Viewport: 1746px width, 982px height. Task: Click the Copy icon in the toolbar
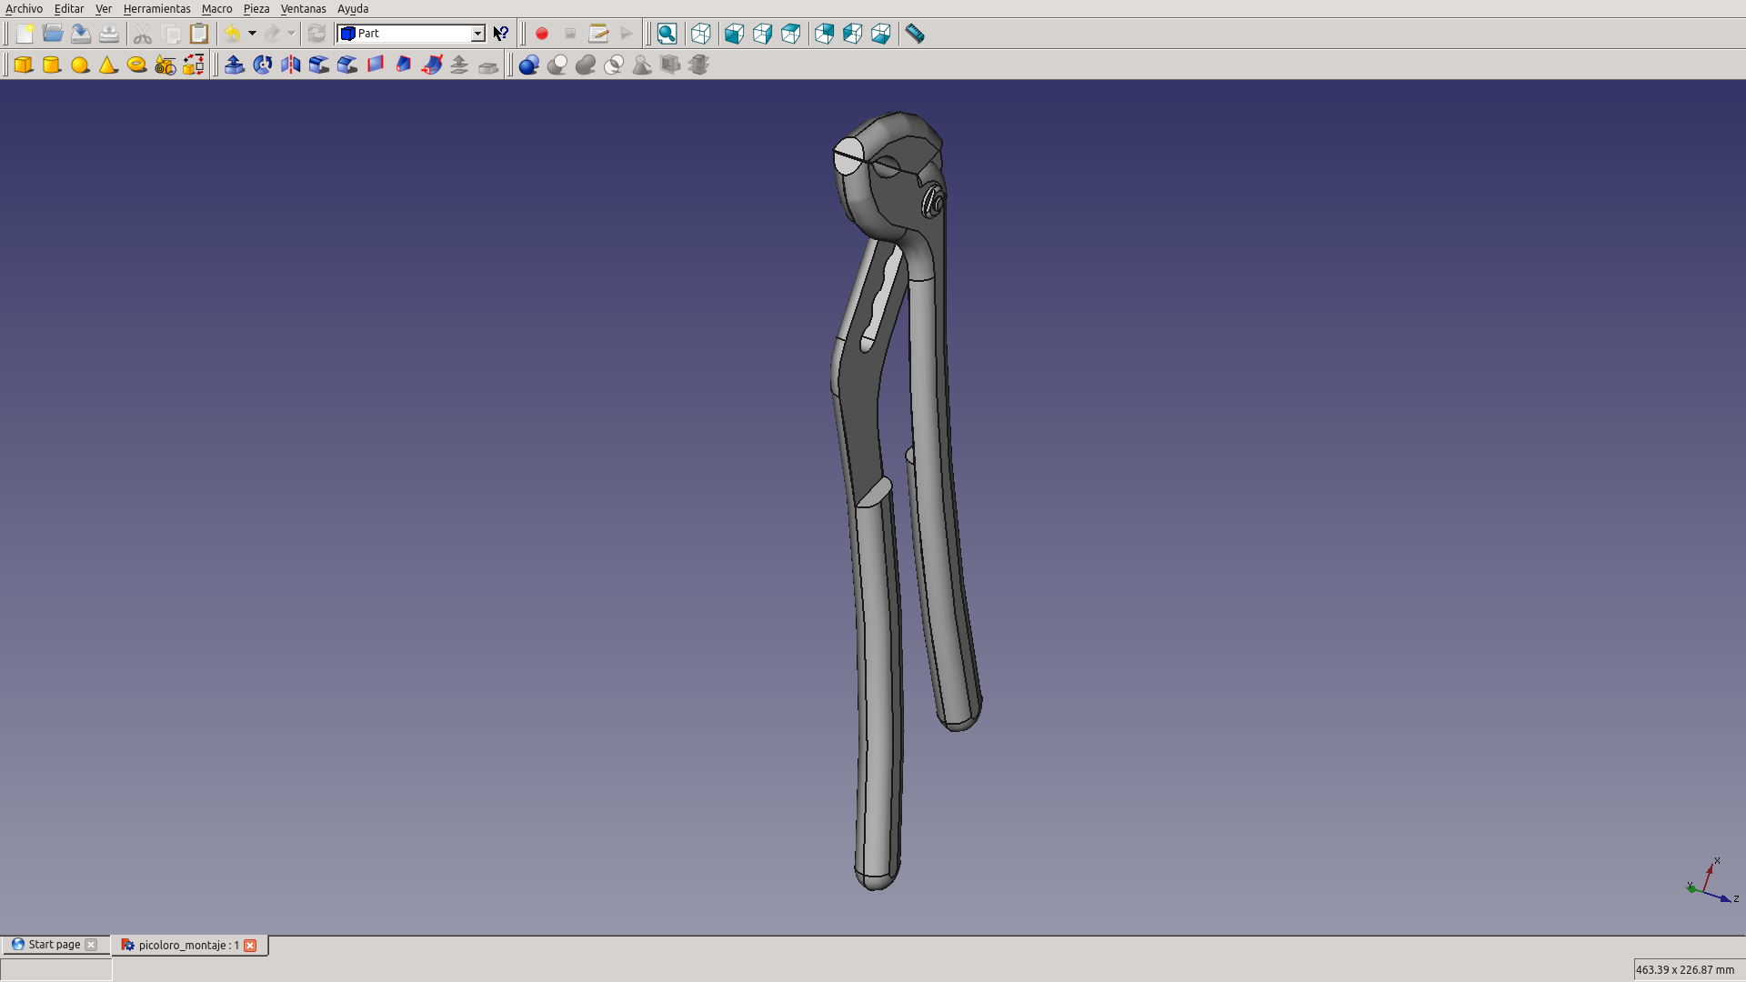point(171,34)
